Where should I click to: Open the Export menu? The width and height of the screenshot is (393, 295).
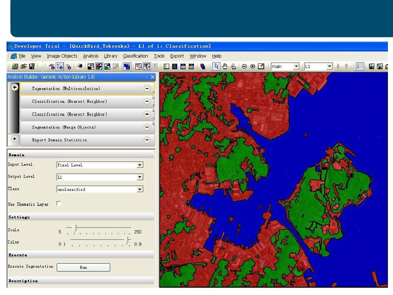177,56
